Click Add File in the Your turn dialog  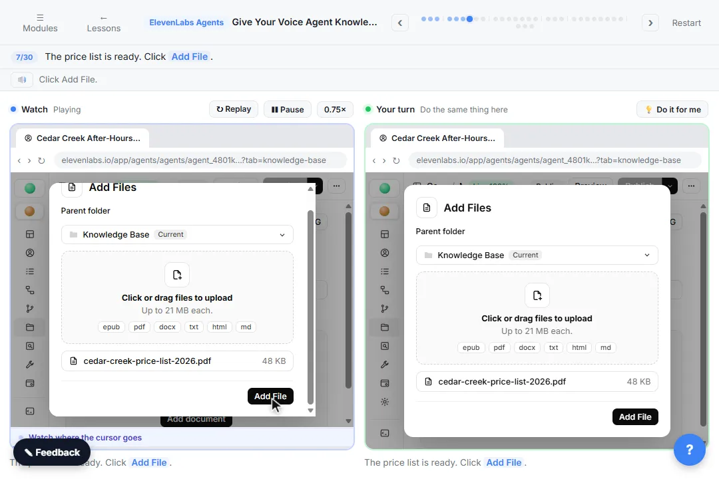pyautogui.click(x=635, y=416)
